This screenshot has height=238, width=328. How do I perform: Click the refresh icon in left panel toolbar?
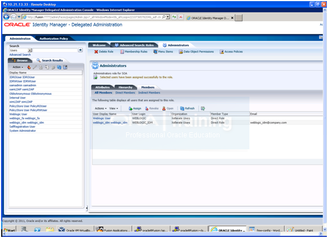click(x=59, y=67)
